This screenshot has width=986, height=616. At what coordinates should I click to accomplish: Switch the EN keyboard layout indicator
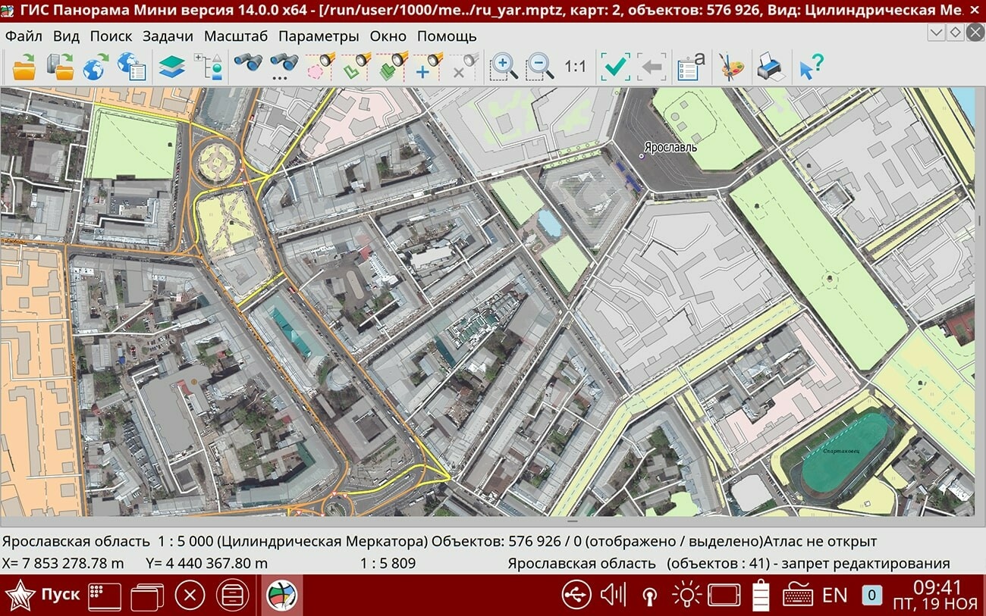834,596
